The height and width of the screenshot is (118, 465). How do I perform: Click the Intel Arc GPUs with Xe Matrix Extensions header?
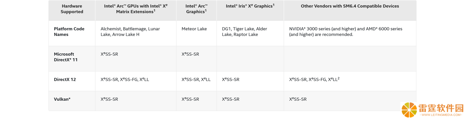click(136, 9)
